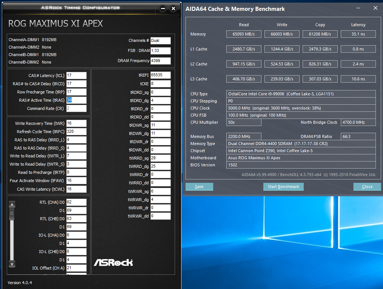
Task: Click Memory Read result 65093 MB/s
Action: [244, 34]
